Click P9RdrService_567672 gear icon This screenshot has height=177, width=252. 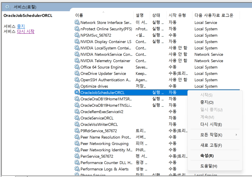click(77, 131)
